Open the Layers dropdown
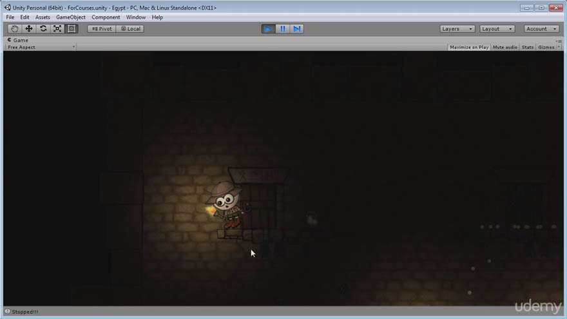 457,29
